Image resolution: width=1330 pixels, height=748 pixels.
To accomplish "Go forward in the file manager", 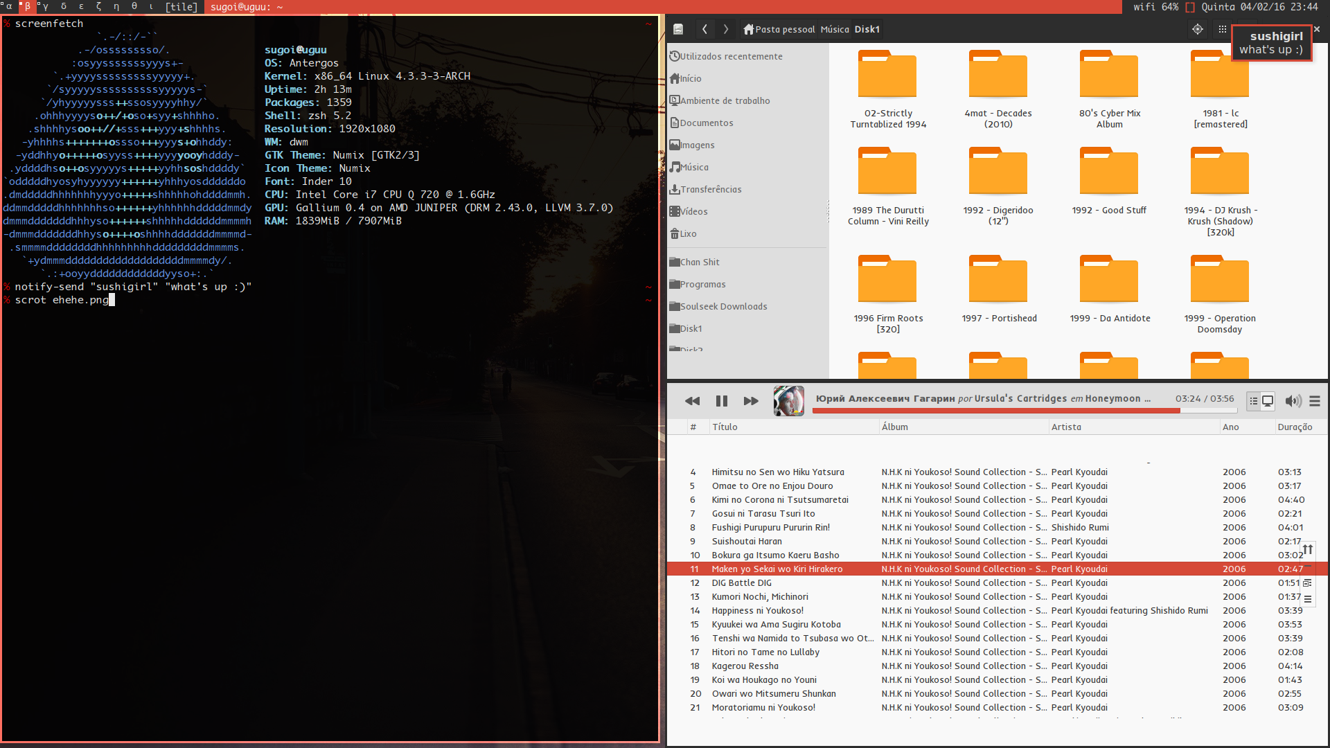I will [x=726, y=29].
